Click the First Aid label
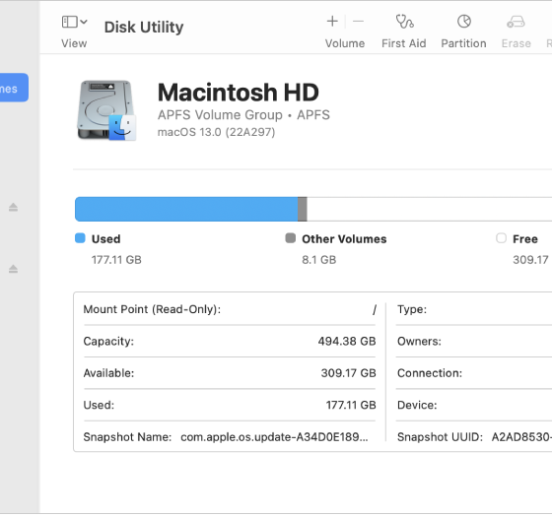The width and height of the screenshot is (552, 516). click(404, 43)
